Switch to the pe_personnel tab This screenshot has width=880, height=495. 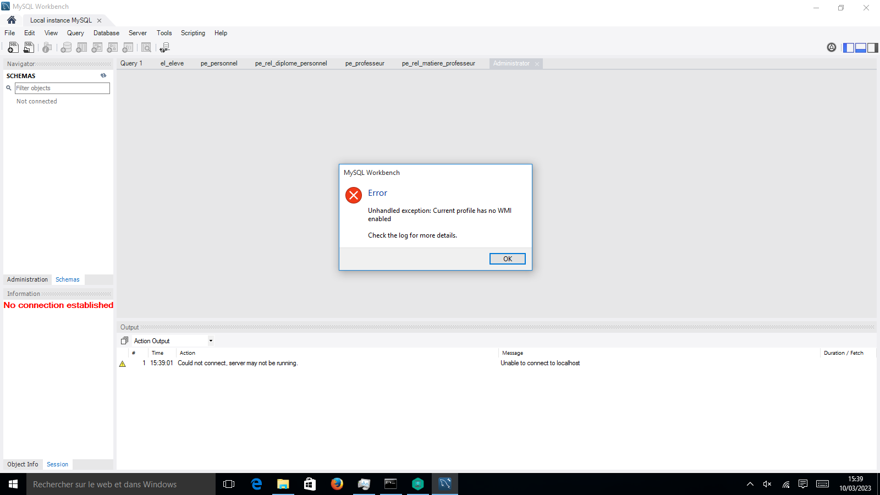click(x=219, y=63)
